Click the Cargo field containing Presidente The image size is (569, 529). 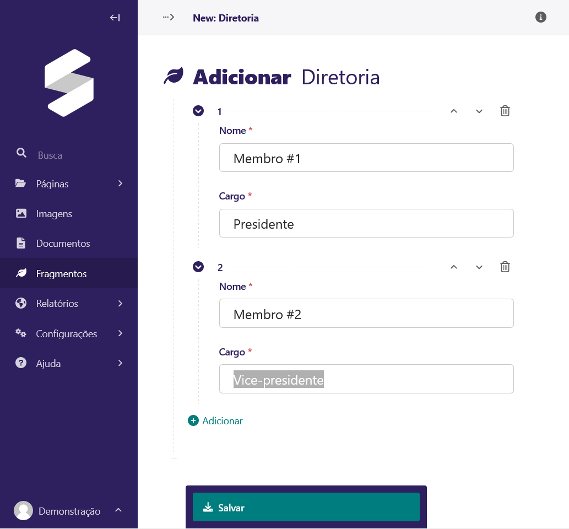coord(366,224)
